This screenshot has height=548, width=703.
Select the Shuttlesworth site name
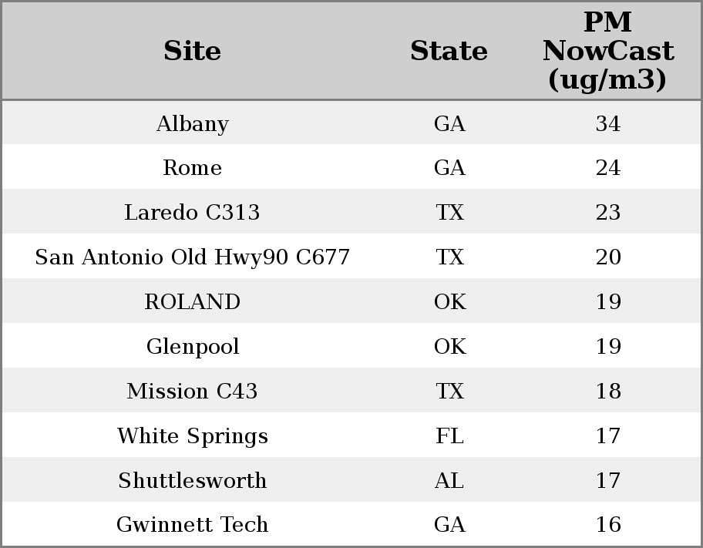coord(193,480)
